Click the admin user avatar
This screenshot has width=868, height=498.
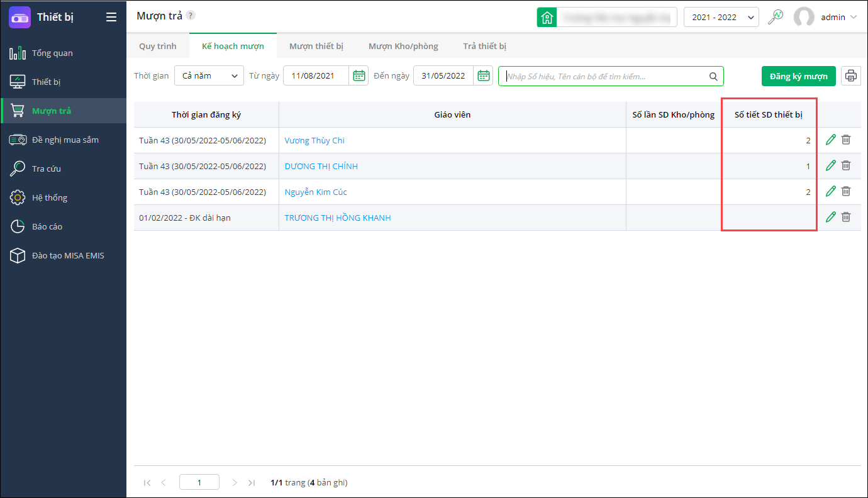(804, 17)
